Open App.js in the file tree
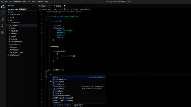The height and width of the screenshot is (107, 191). point(13,28)
